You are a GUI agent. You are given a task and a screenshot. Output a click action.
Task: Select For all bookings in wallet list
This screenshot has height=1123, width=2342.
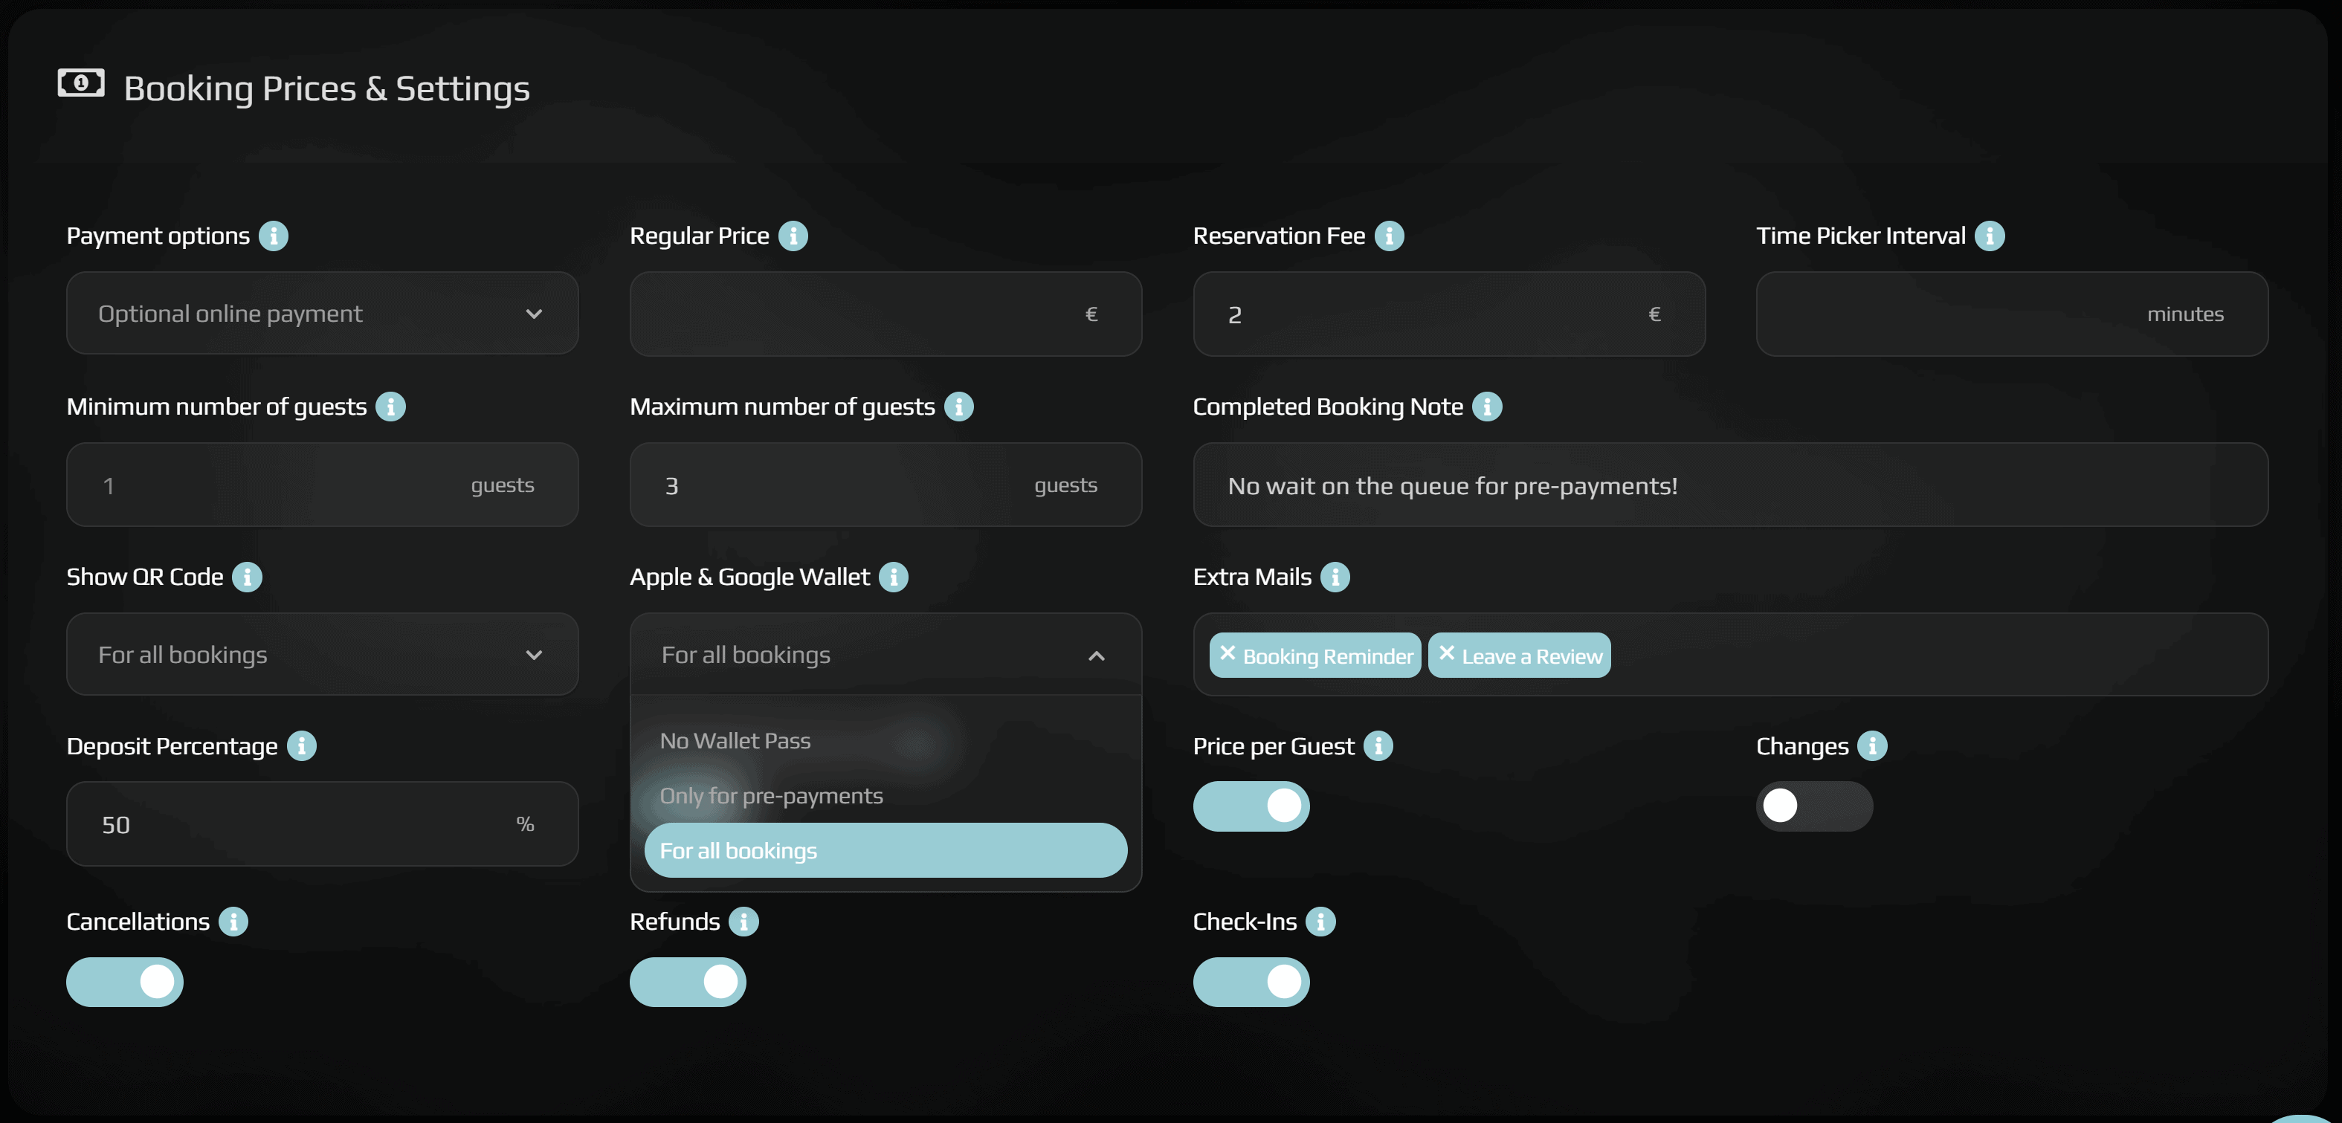click(x=885, y=850)
